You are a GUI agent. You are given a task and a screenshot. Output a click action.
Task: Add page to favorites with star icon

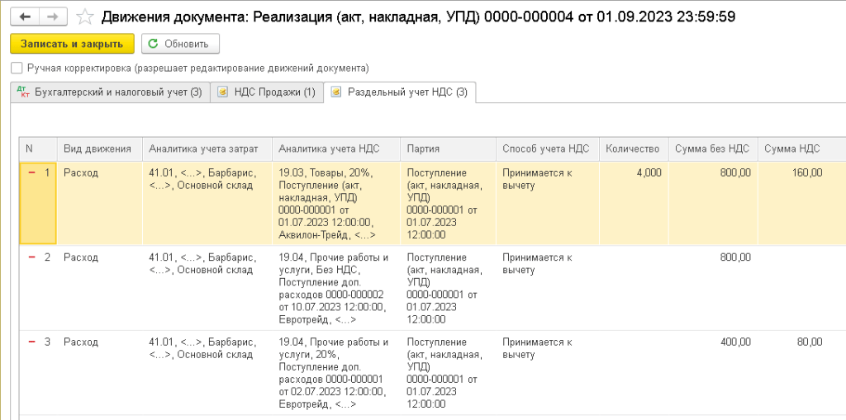click(85, 17)
